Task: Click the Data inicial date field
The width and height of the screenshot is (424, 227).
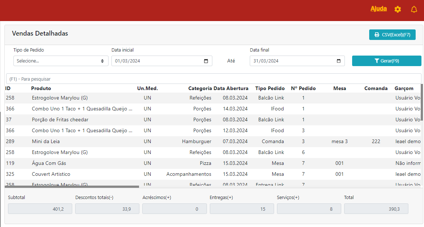Action: 156,61
